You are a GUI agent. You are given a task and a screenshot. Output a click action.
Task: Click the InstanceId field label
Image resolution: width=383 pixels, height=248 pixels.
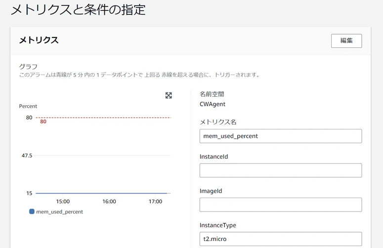click(x=213, y=157)
